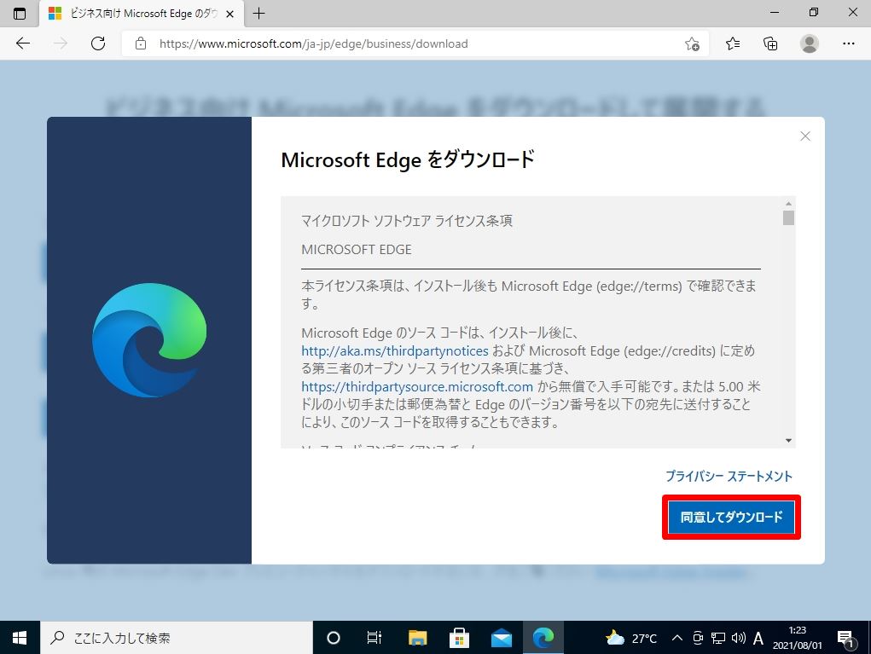The image size is (871, 654).
Task: Open Task View on the taskbar
Action: pyautogui.click(x=375, y=638)
